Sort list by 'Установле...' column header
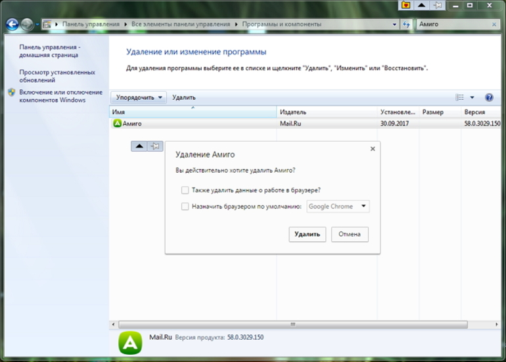Viewport: 506px width, 362px height. 398,112
